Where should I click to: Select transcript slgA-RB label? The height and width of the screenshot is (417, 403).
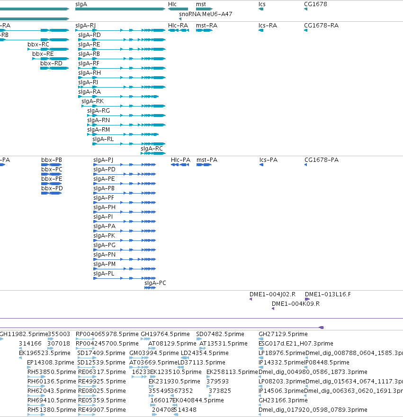point(89,54)
